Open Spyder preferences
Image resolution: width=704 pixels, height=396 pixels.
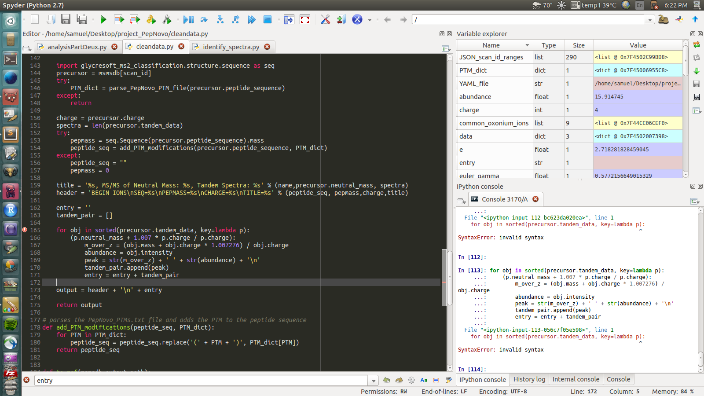coord(326,19)
